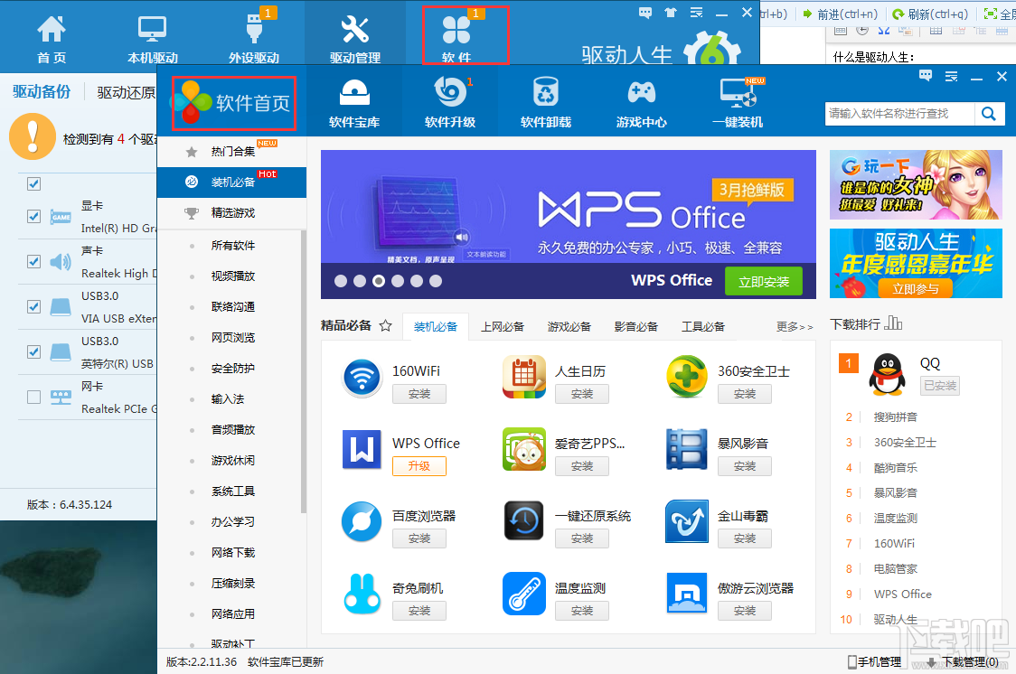Install 160WiFi with its 安装 button

click(x=419, y=394)
